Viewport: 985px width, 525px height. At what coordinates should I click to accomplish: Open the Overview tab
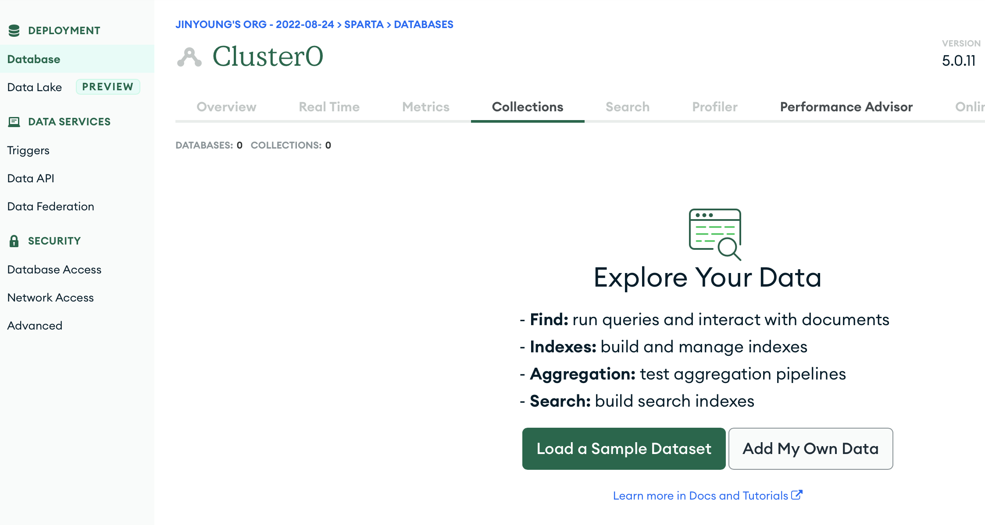(x=226, y=107)
